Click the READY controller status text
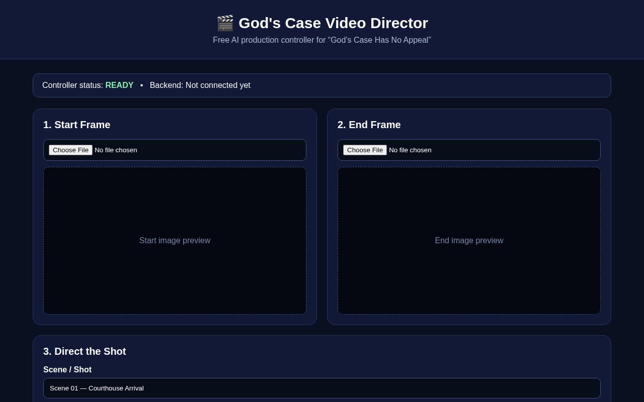This screenshot has width=644, height=402. tap(119, 85)
